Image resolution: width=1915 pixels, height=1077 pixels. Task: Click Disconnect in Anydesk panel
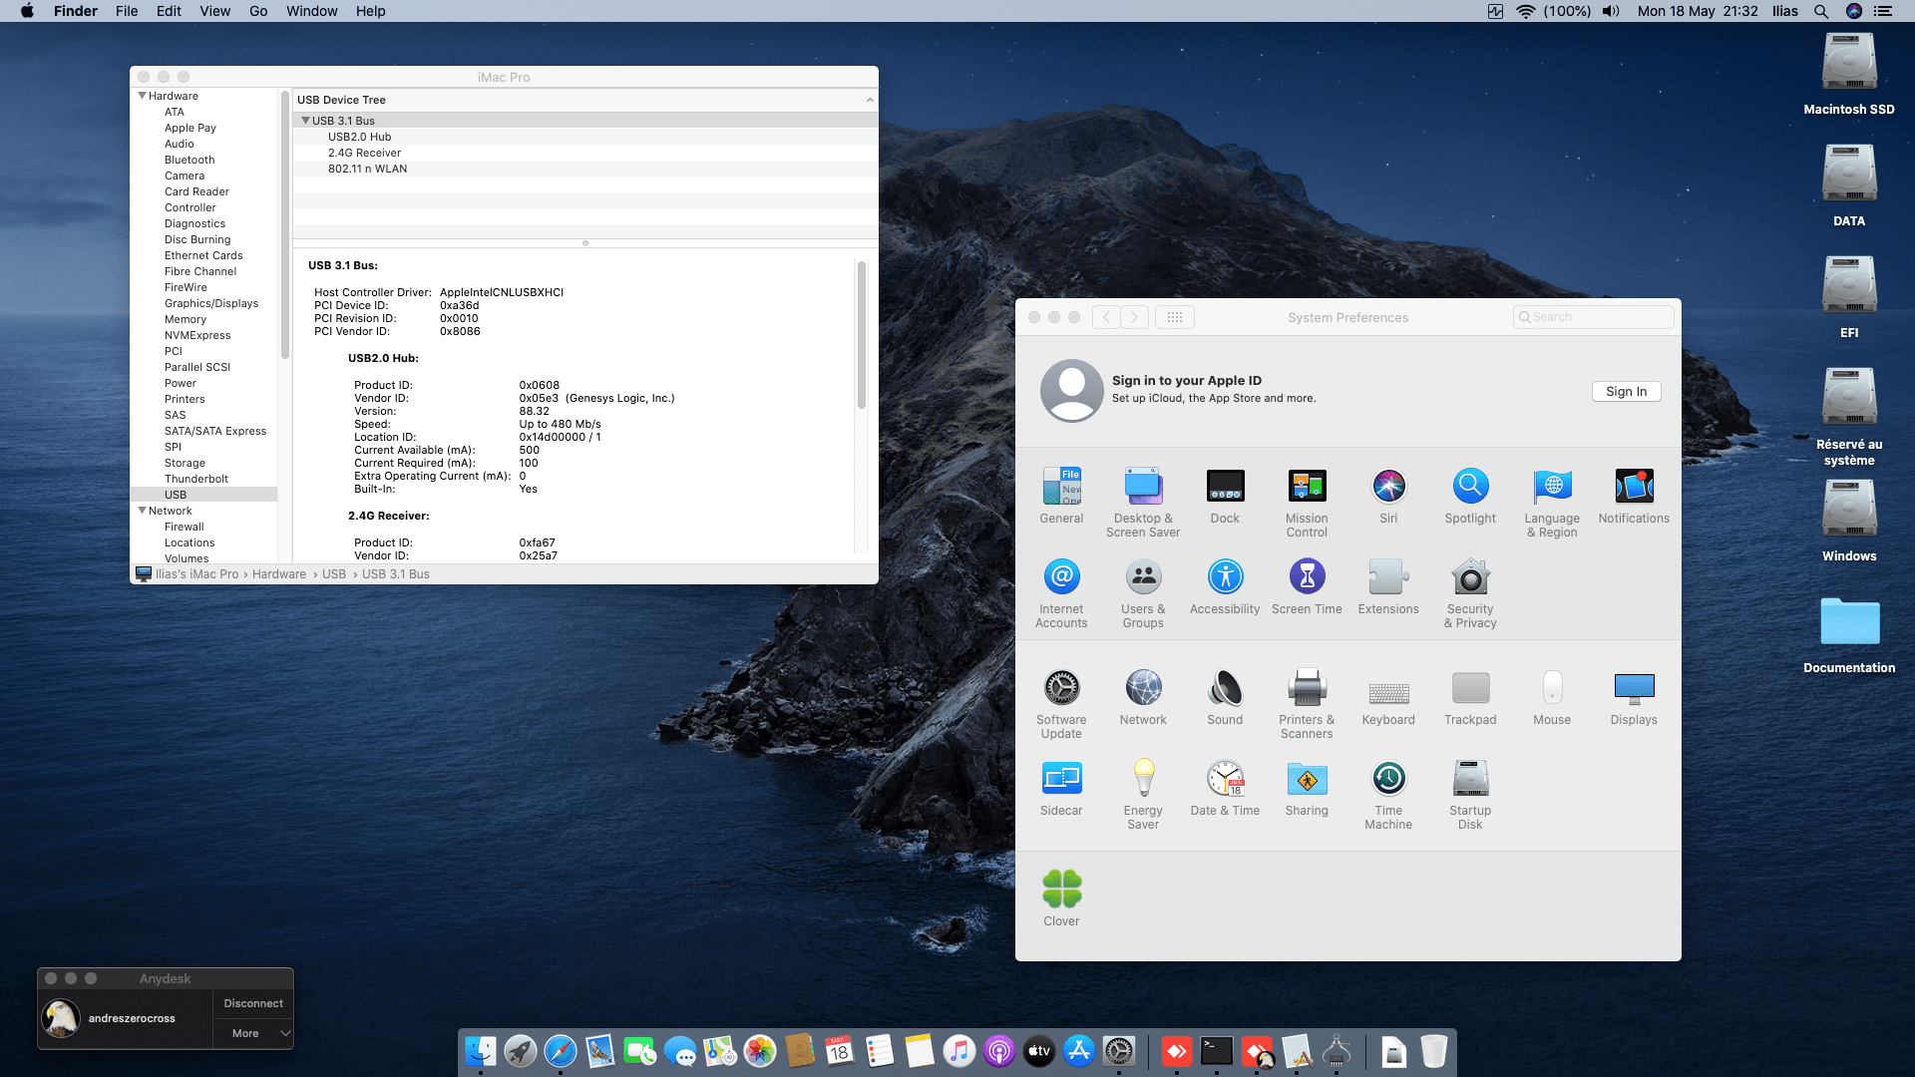253,1003
